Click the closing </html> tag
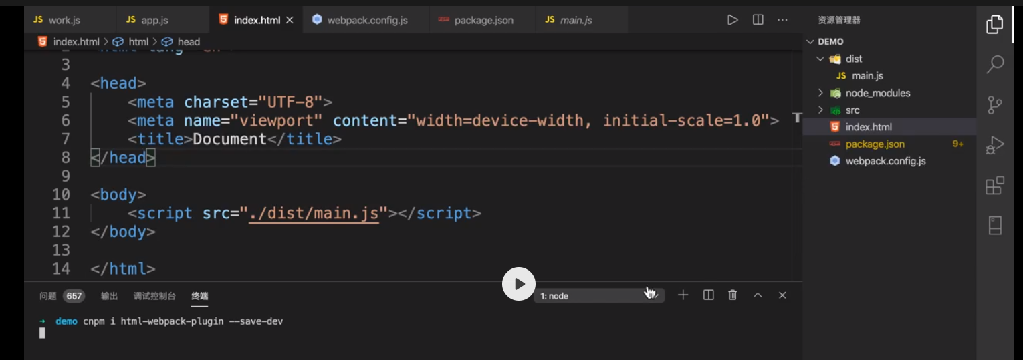Viewport: 1023px width, 360px height. click(x=123, y=269)
